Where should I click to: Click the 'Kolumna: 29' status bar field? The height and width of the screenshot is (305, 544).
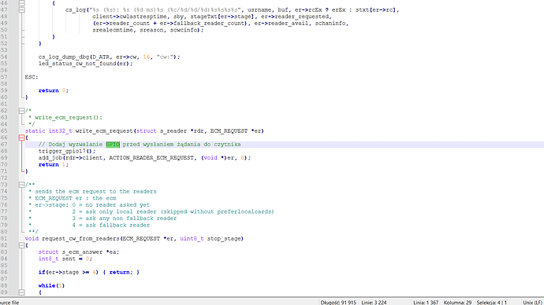coord(457,302)
